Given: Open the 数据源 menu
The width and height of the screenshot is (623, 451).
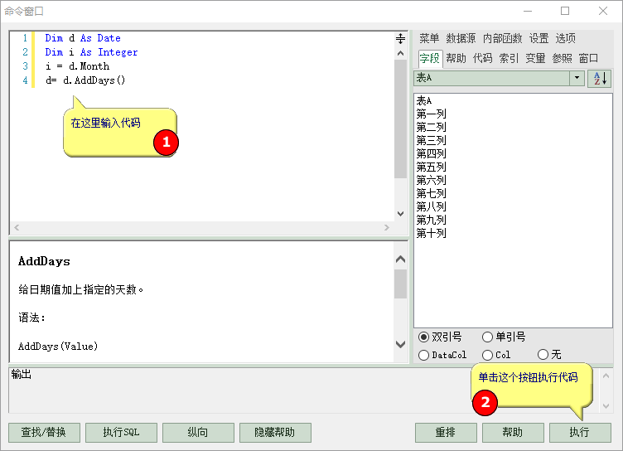Looking at the screenshot, I should point(461,38).
